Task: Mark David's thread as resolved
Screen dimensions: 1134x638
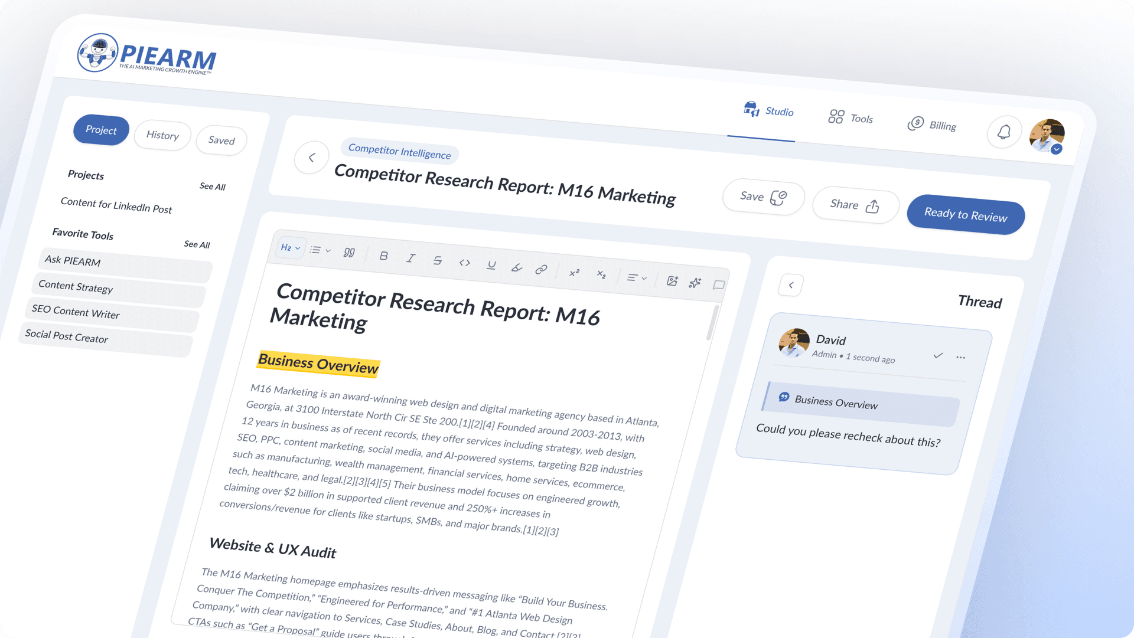Action: tap(938, 355)
